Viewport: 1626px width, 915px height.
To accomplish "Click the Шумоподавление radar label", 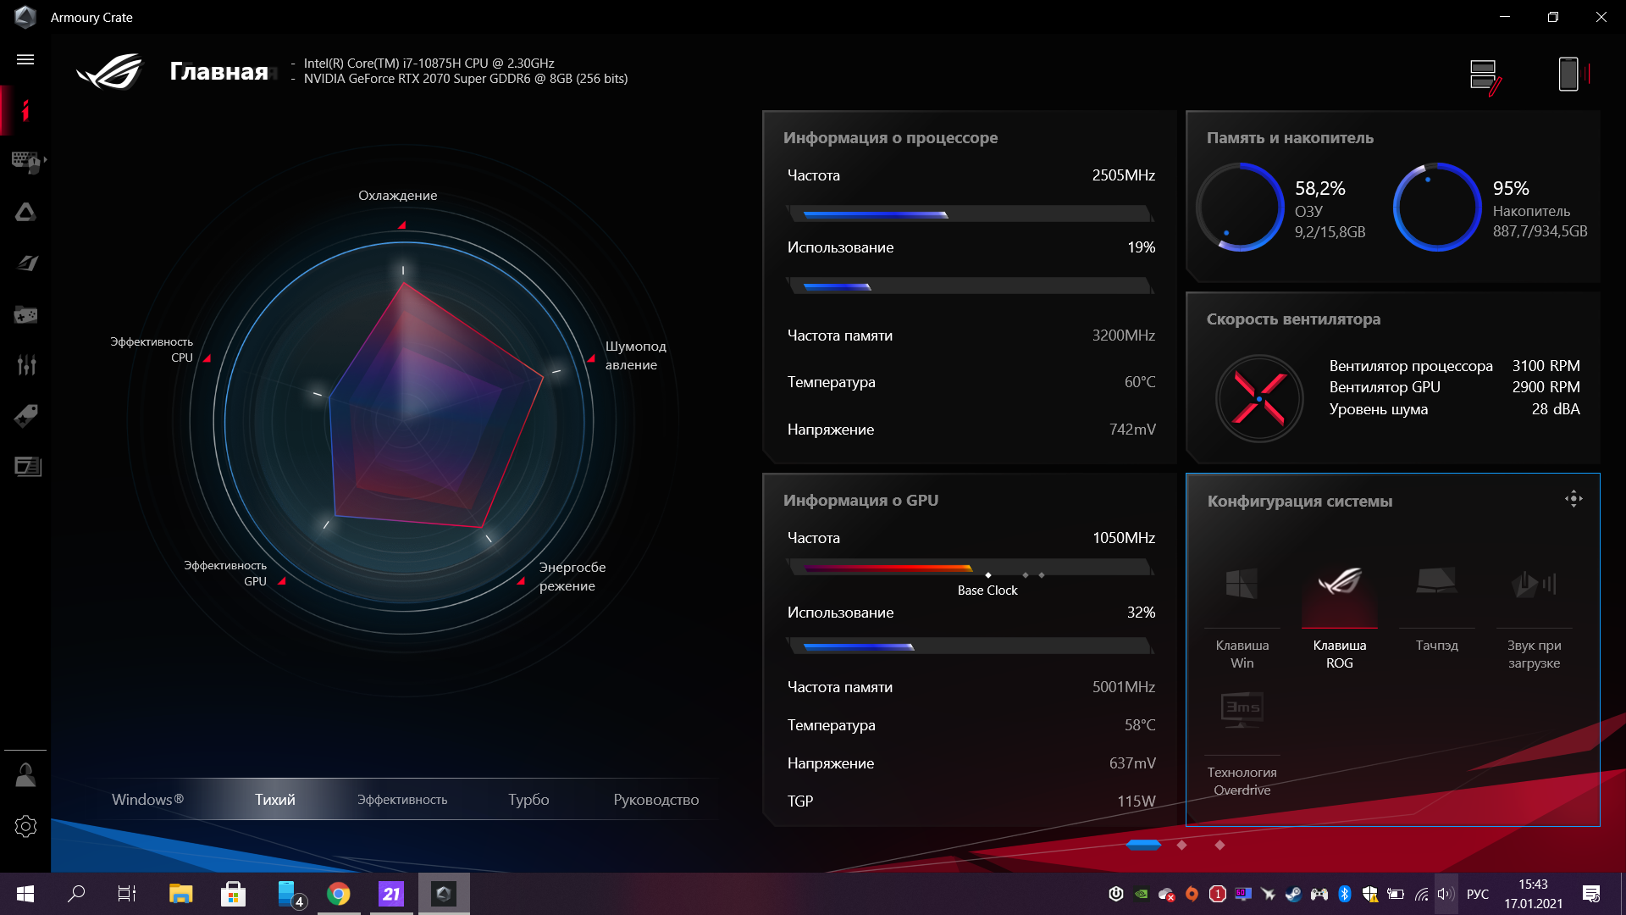I will point(636,356).
